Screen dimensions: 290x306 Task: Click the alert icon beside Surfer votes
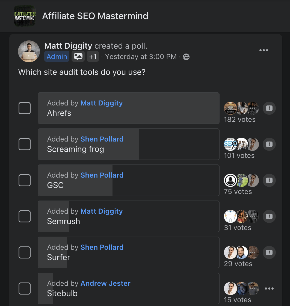[x=269, y=252]
